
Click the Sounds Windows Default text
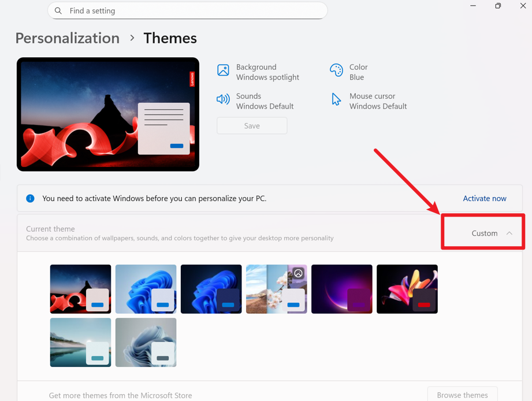coord(265,101)
